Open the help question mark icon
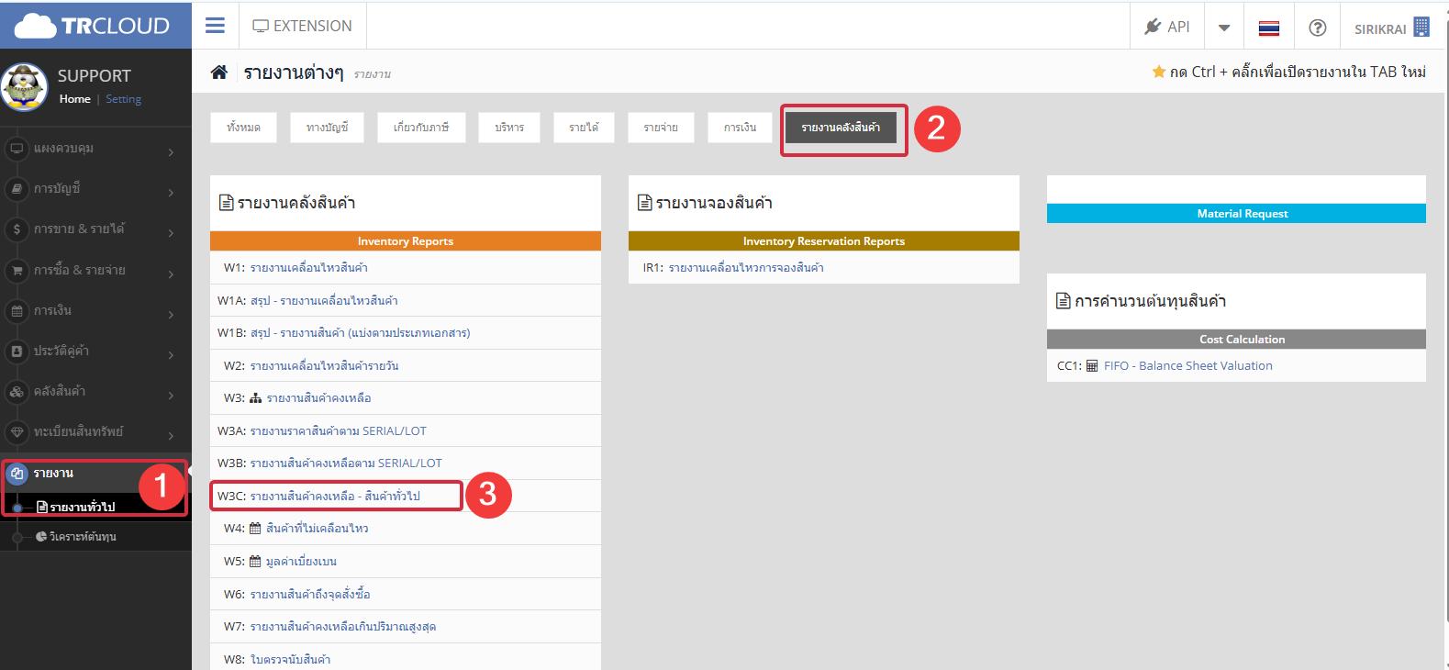The width and height of the screenshot is (1449, 670). pos(1317,28)
